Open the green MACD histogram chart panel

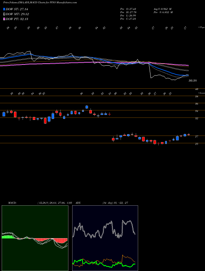tap(35, 238)
